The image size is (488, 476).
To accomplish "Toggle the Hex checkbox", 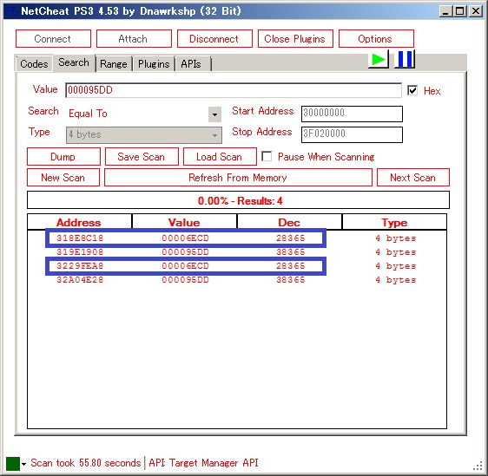I will click(412, 90).
